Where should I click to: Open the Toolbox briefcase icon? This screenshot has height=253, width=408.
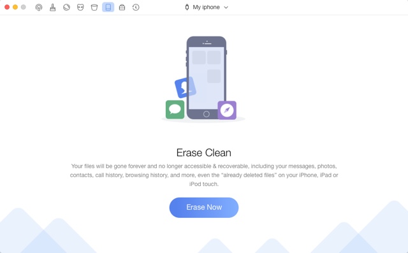point(122,7)
